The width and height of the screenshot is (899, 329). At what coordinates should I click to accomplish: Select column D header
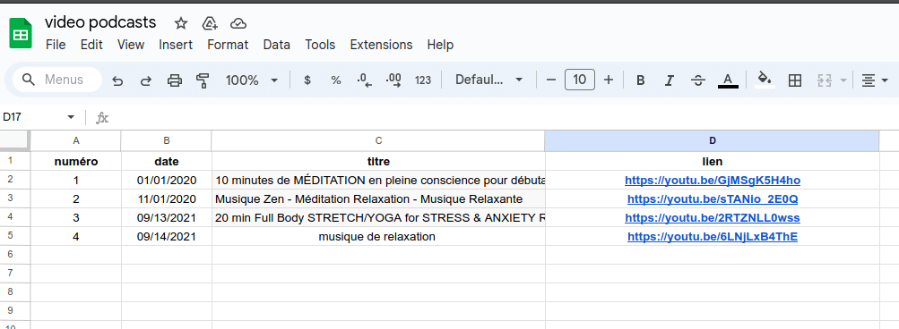(712, 140)
